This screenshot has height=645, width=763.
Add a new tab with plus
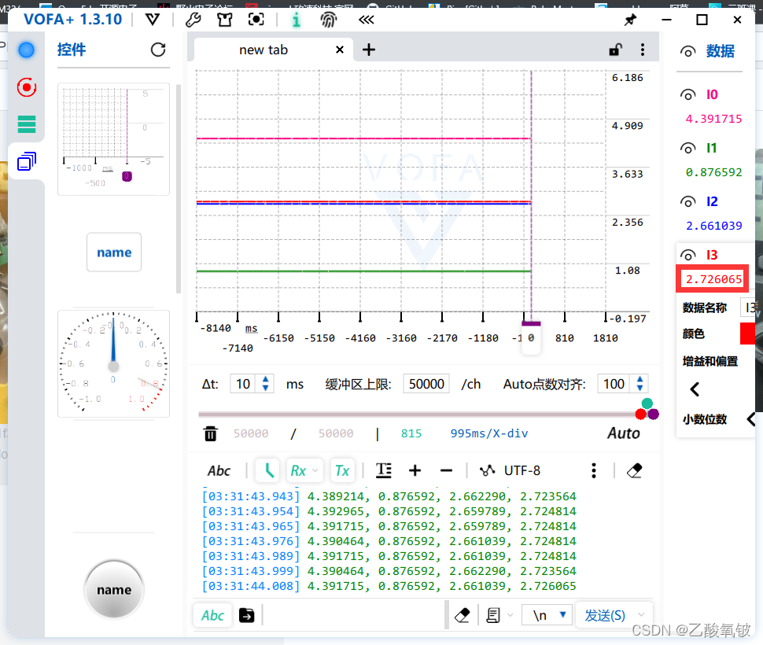pos(369,50)
